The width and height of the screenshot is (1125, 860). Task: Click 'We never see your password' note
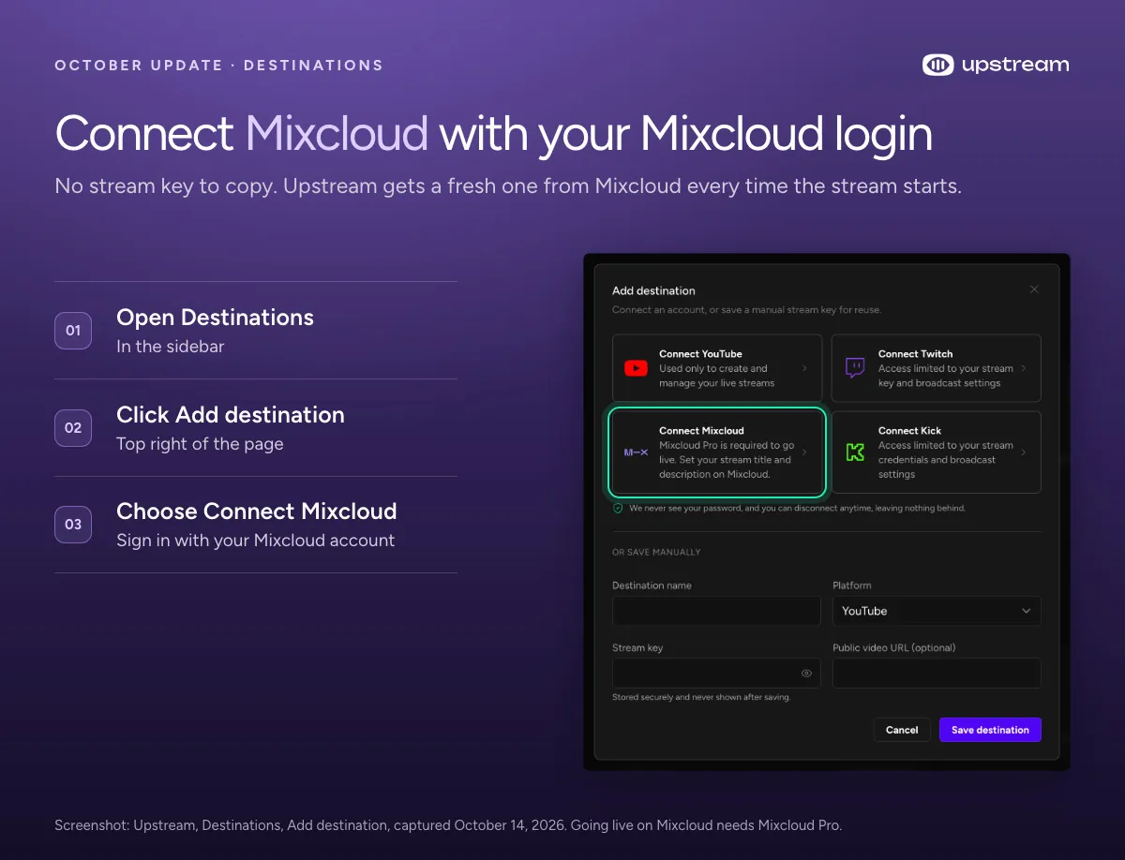coord(797,508)
